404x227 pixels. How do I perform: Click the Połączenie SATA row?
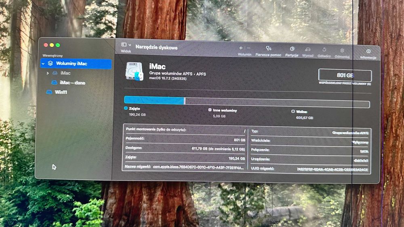(x=310, y=150)
